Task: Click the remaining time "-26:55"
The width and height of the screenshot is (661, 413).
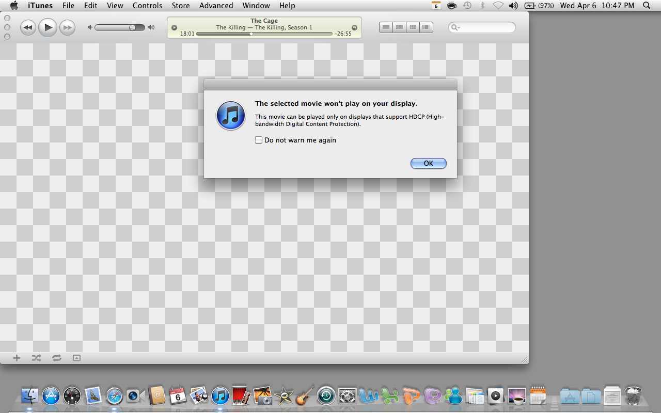Action: [343, 34]
